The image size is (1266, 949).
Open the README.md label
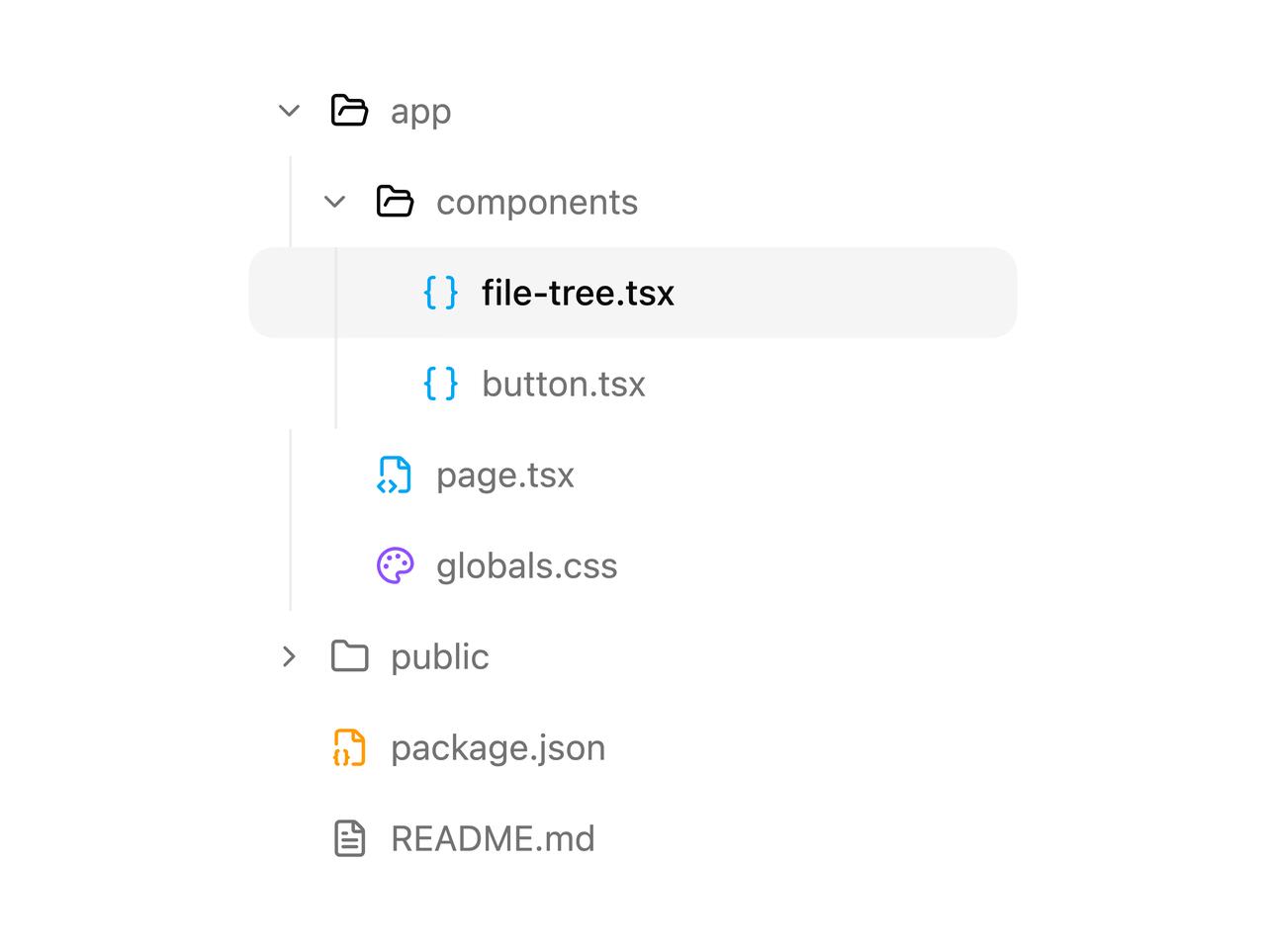pos(493,838)
